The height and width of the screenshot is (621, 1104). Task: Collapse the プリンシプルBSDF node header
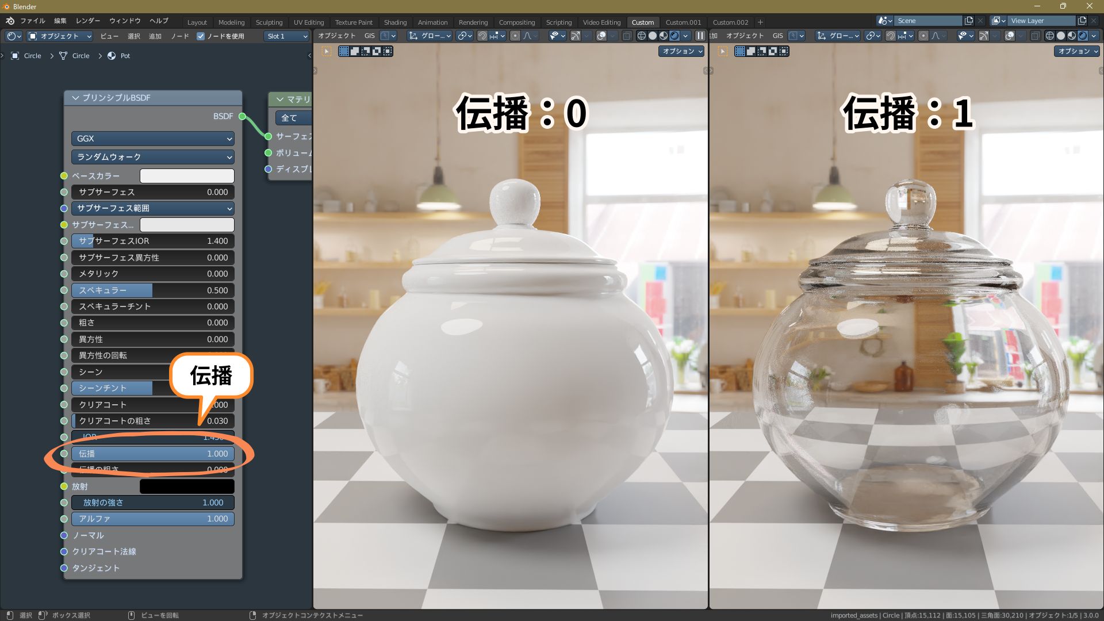75,98
